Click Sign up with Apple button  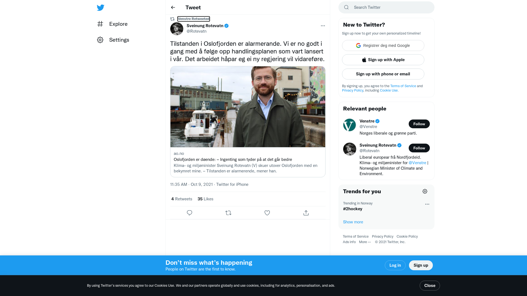click(x=383, y=60)
